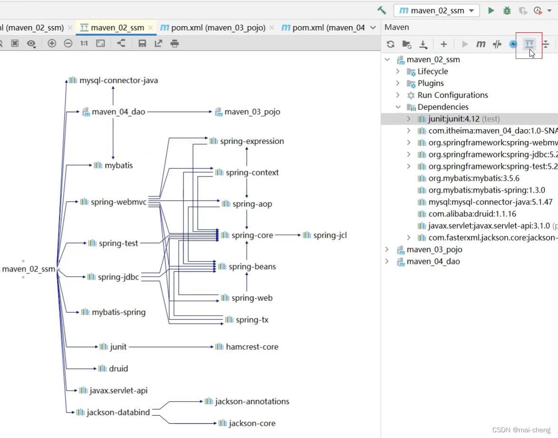Click the print diagram icon

[174, 43]
